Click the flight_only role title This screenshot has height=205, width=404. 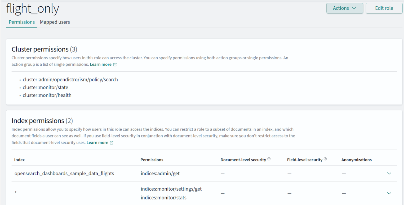(32, 9)
